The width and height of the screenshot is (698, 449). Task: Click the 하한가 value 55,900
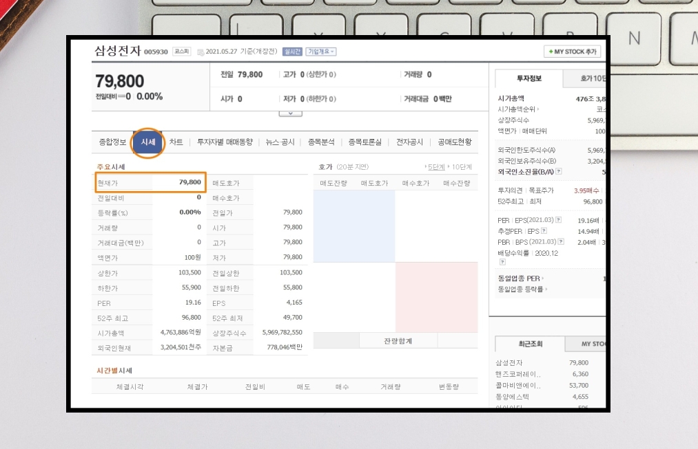click(192, 287)
